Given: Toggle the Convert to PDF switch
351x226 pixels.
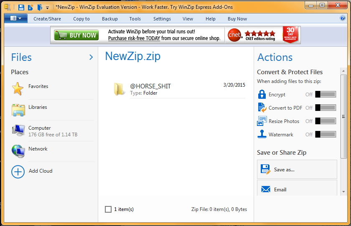Looking at the screenshot, I should tap(326, 108).
